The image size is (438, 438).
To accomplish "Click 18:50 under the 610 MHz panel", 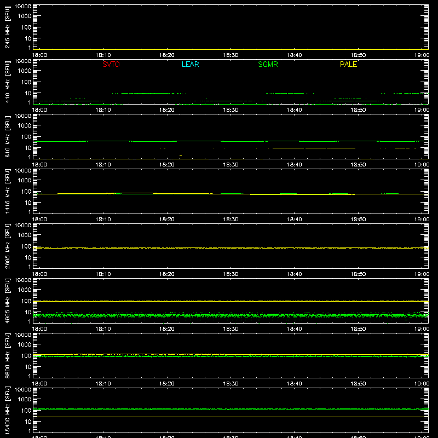I will click(359, 165).
